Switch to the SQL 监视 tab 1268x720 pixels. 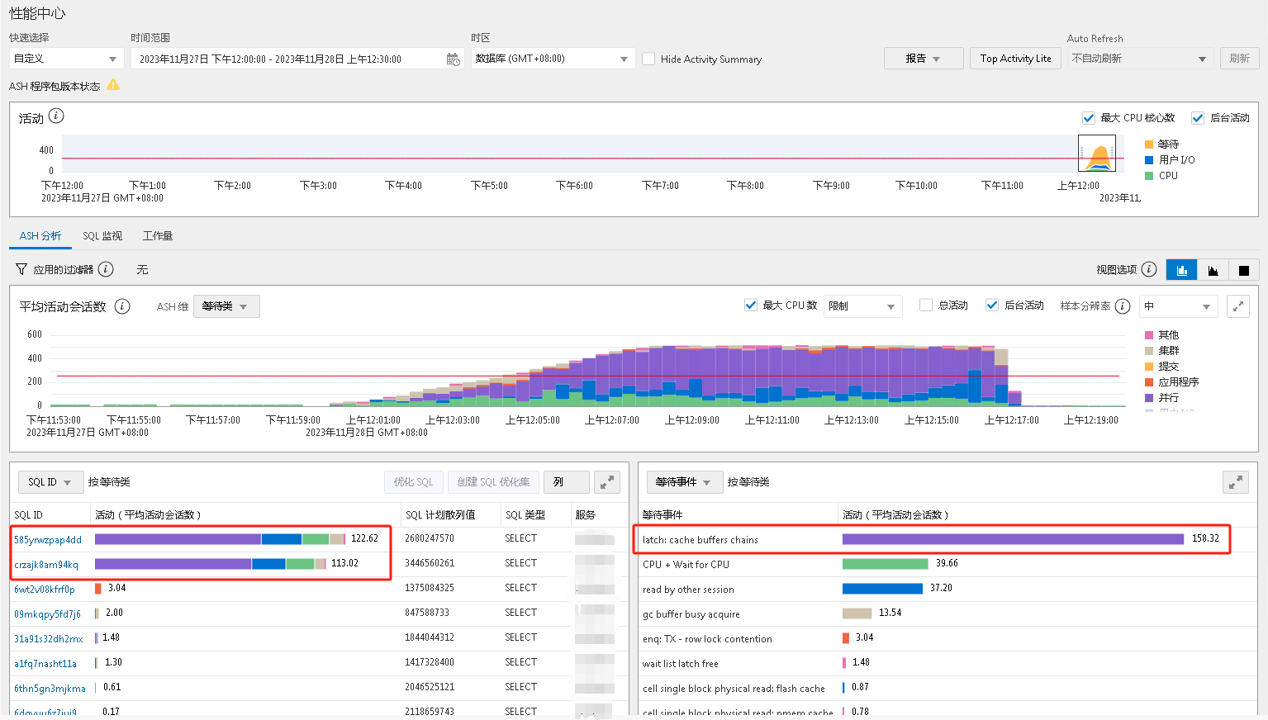click(x=102, y=236)
